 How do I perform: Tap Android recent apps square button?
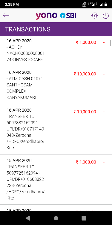coord(84,218)
